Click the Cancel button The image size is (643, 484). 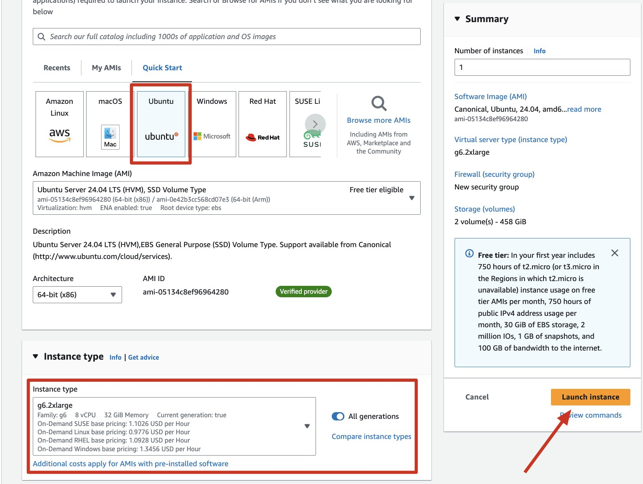click(x=477, y=397)
